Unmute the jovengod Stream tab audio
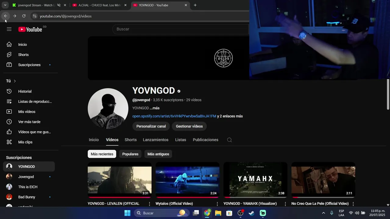Screen dimensions: 390x219 [x=59, y=5]
